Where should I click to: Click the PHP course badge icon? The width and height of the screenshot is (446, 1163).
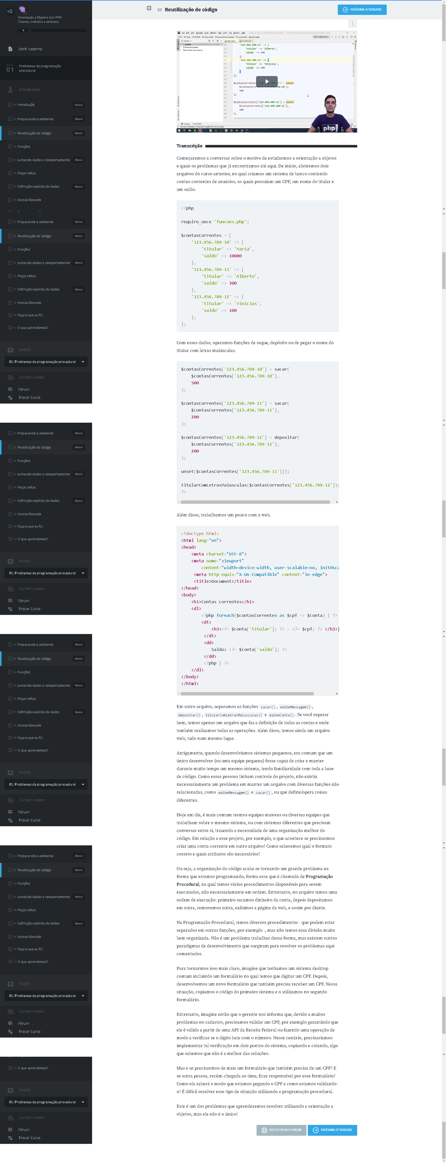tap(22, 10)
